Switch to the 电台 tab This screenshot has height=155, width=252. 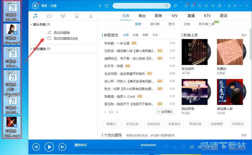pyautogui.click(x=142, y=16)
